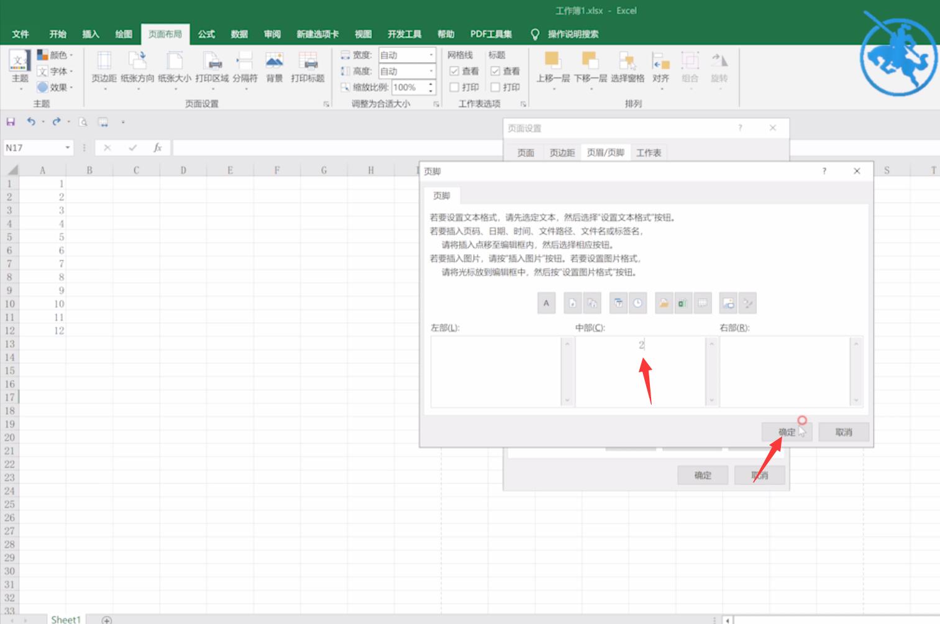Enable 打印 under 网格线 gridlines
Screen dimensions: 940x624
(454, 87)
